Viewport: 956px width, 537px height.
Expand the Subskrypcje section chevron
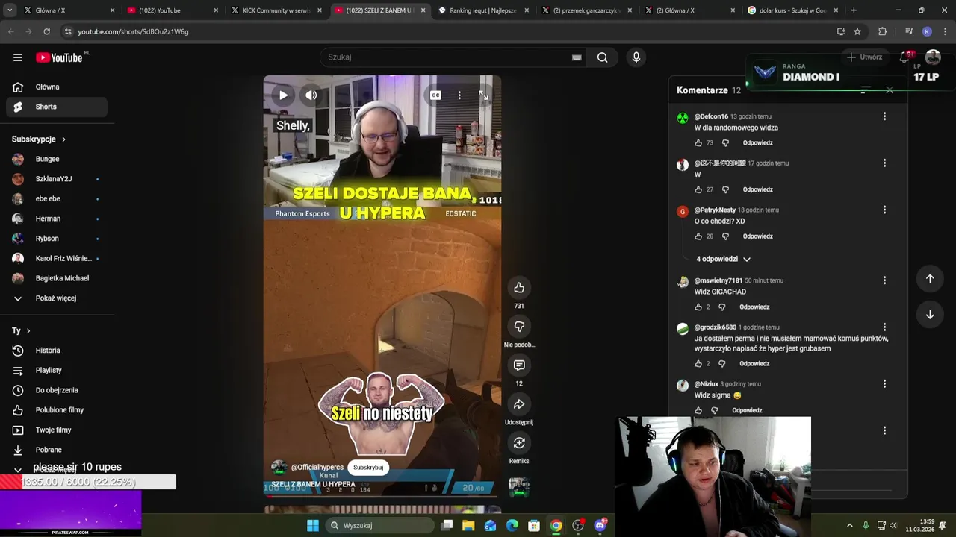63,139
